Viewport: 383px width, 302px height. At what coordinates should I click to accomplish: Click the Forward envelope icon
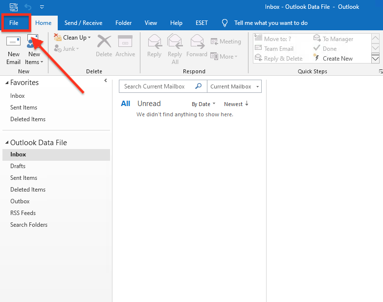point(197,41)
